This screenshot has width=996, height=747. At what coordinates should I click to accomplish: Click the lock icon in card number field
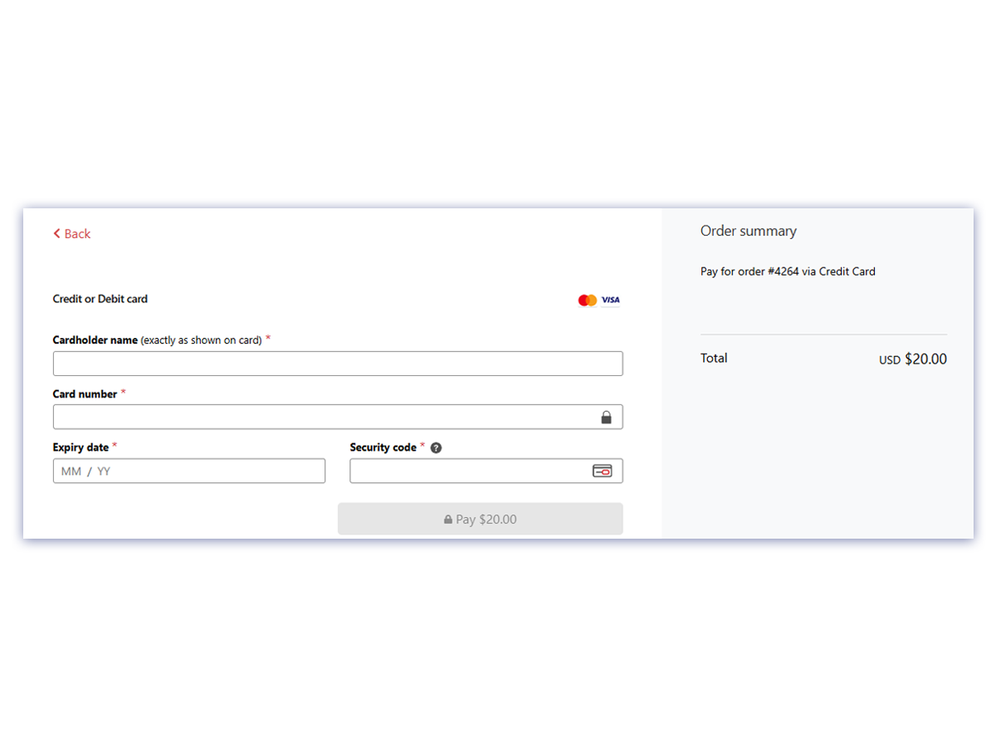[607, 416]
